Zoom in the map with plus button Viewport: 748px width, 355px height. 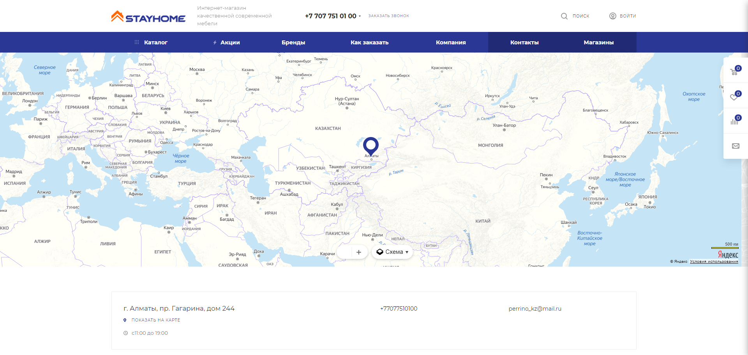(359, 252)
